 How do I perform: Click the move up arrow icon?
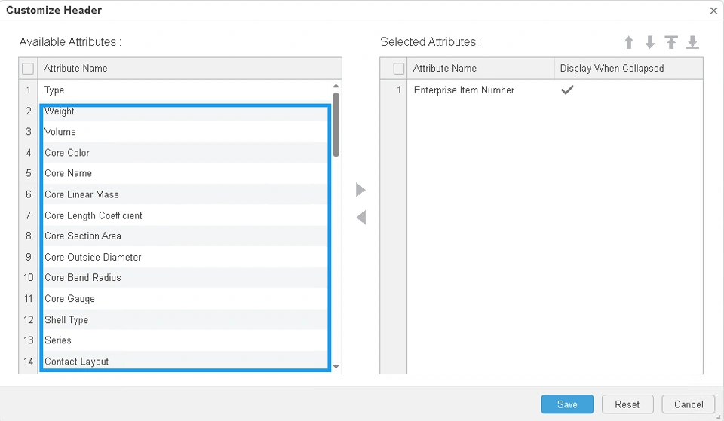[x=629, y=43]
